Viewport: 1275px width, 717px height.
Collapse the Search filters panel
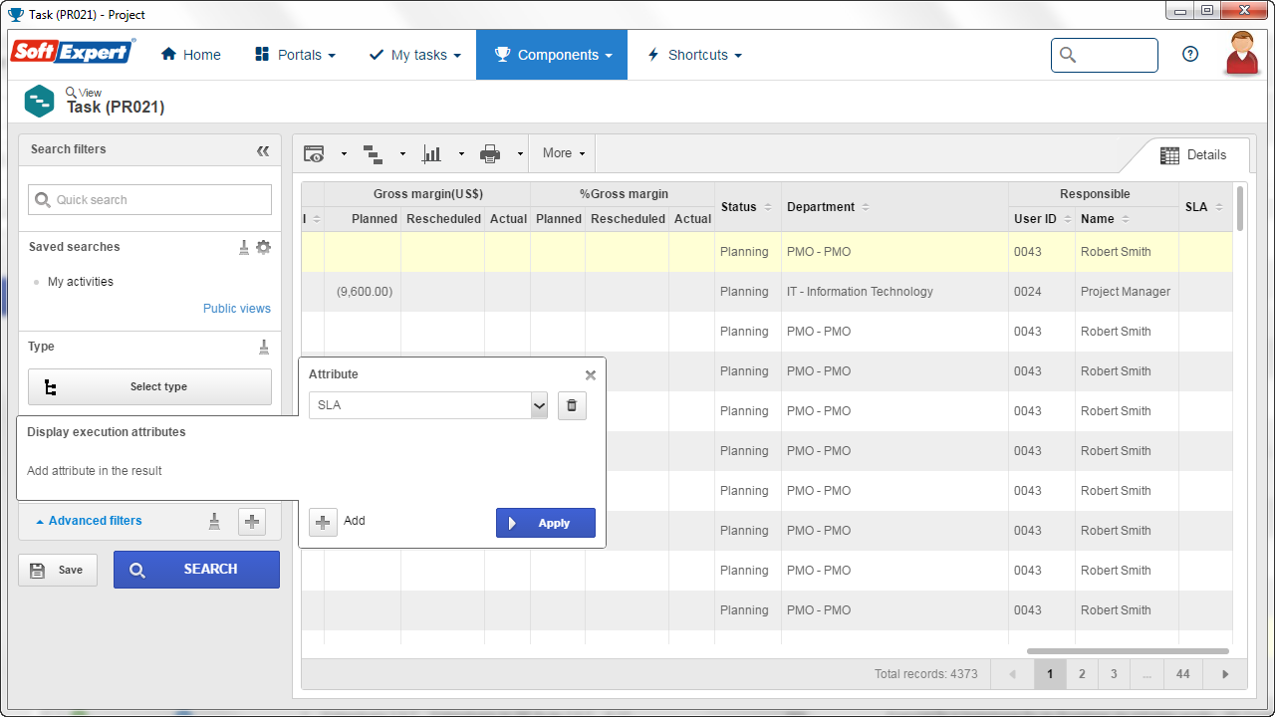pyautogui.click(x=263, y=150)
